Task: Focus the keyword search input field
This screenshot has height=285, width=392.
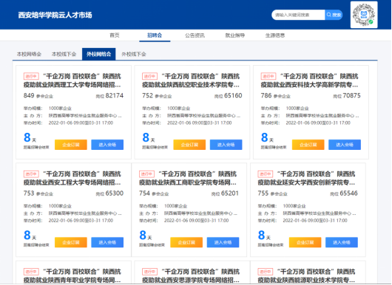Action: 298,15
